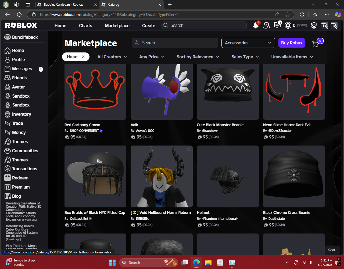
Task: Open Void Hellbound Horns Reborn title
Action: pyautogui.click(x=161, y=213)
